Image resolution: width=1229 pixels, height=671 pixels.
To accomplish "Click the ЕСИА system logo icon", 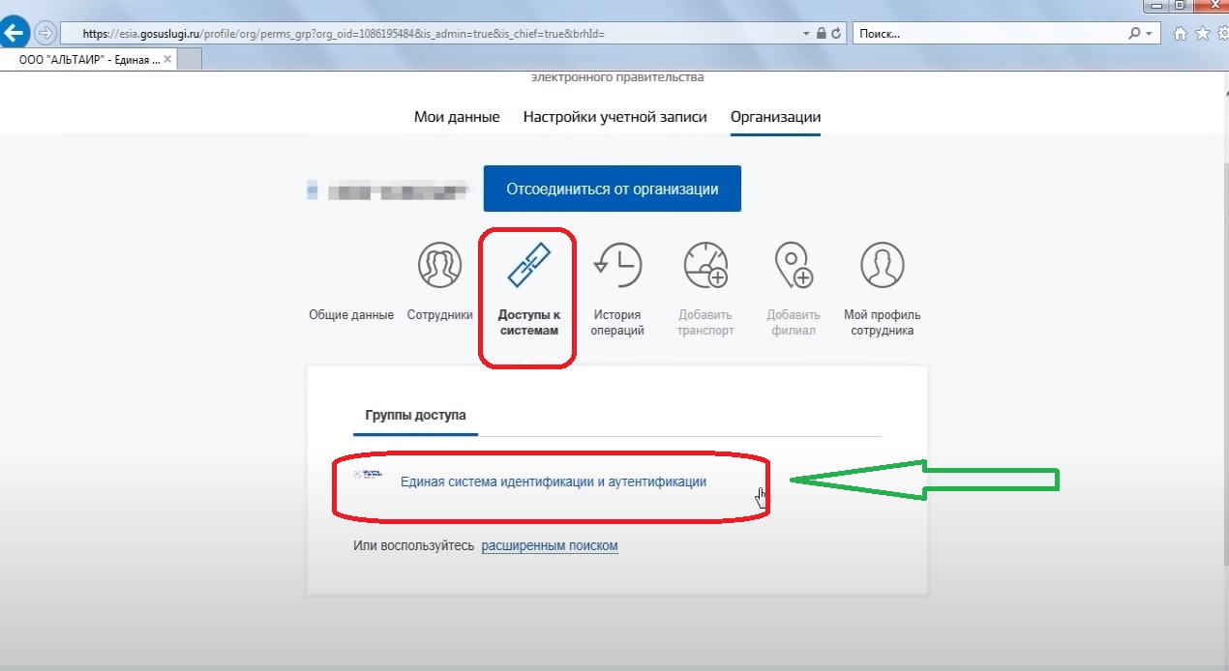I will click(x=370, y=475).
